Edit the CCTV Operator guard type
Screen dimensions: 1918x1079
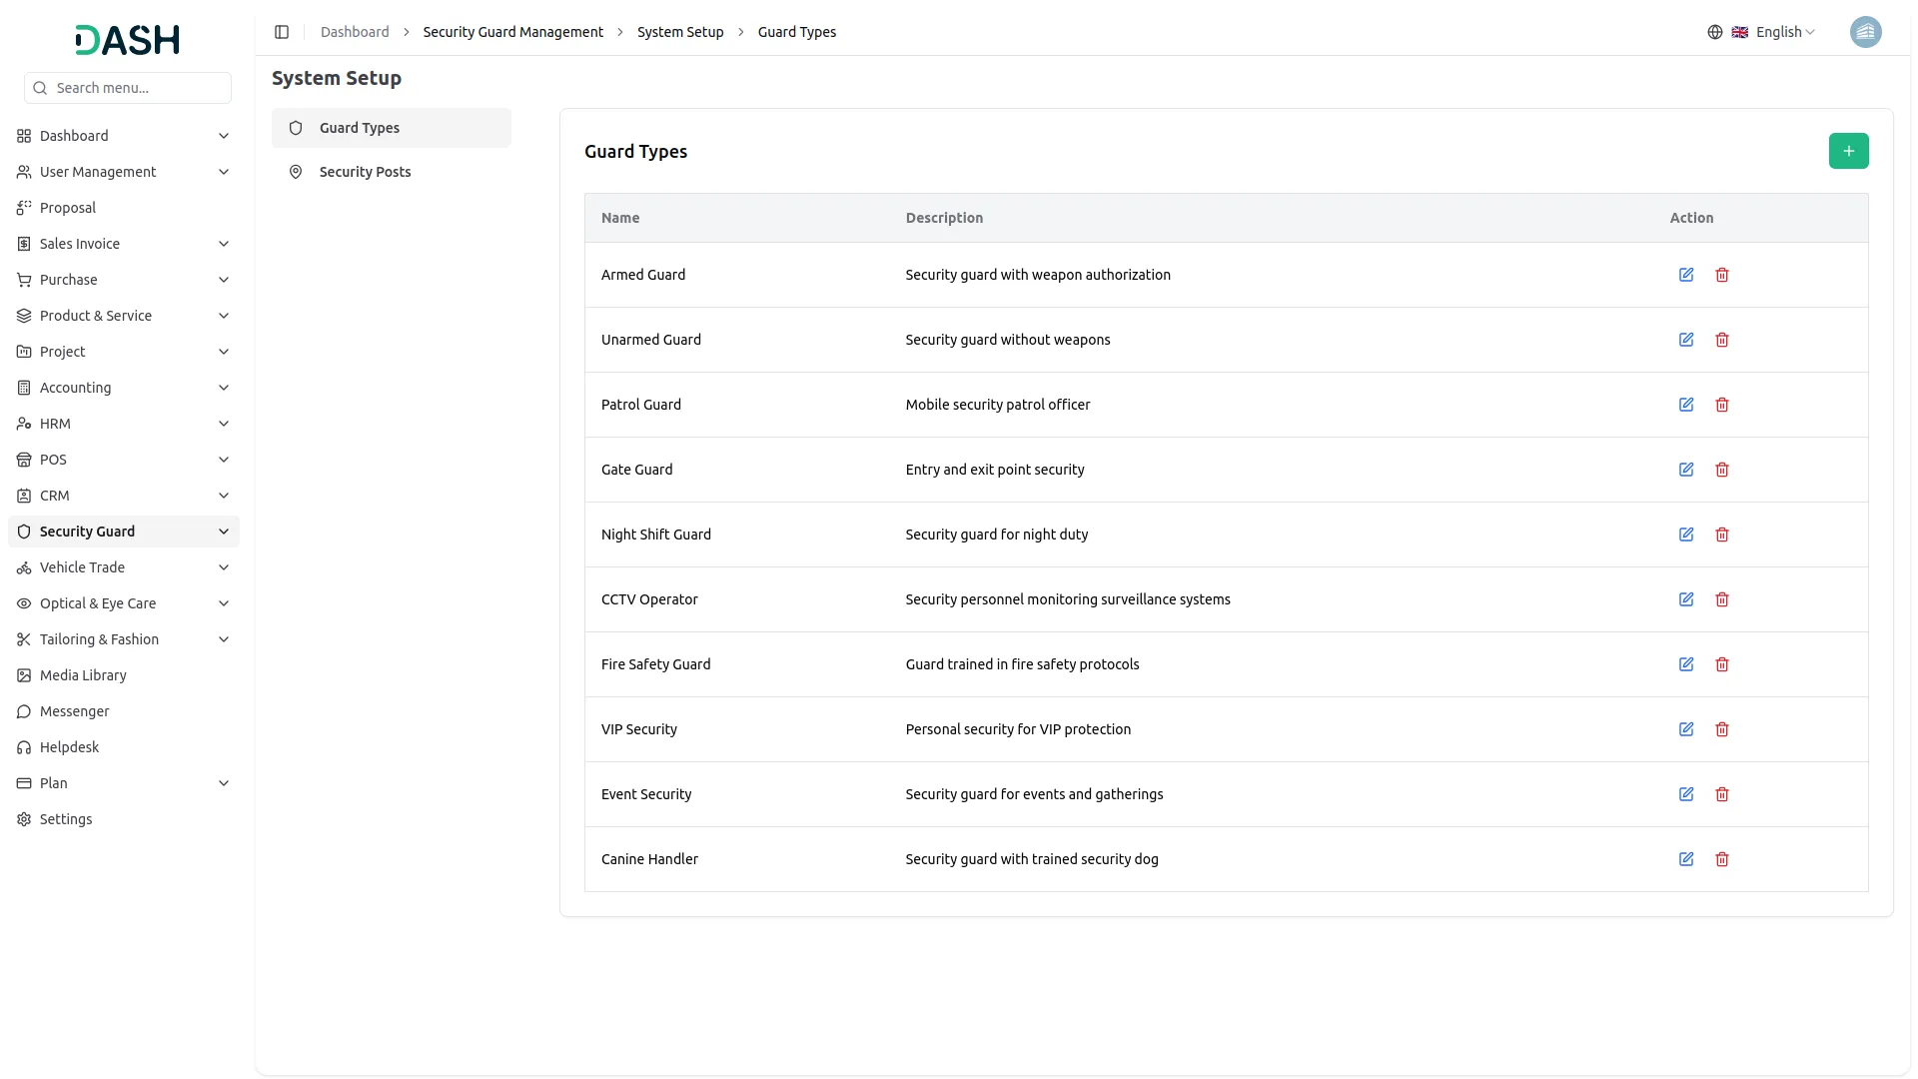(1685, 599)
